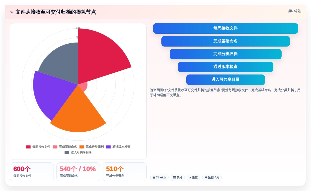
Task: Select the 完成基础命名 funnel bar
Action: coord(226,41)
